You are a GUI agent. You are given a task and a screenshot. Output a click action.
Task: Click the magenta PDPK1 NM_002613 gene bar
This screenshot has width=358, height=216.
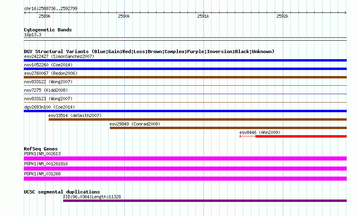point(185,158)
